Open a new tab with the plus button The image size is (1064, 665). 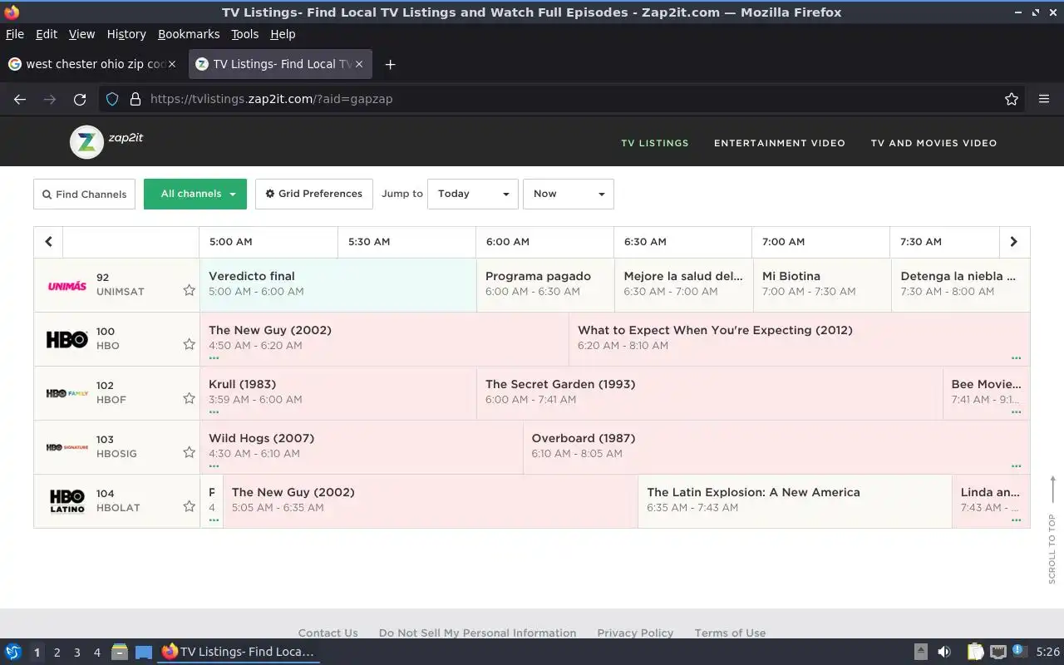(390, 64)
